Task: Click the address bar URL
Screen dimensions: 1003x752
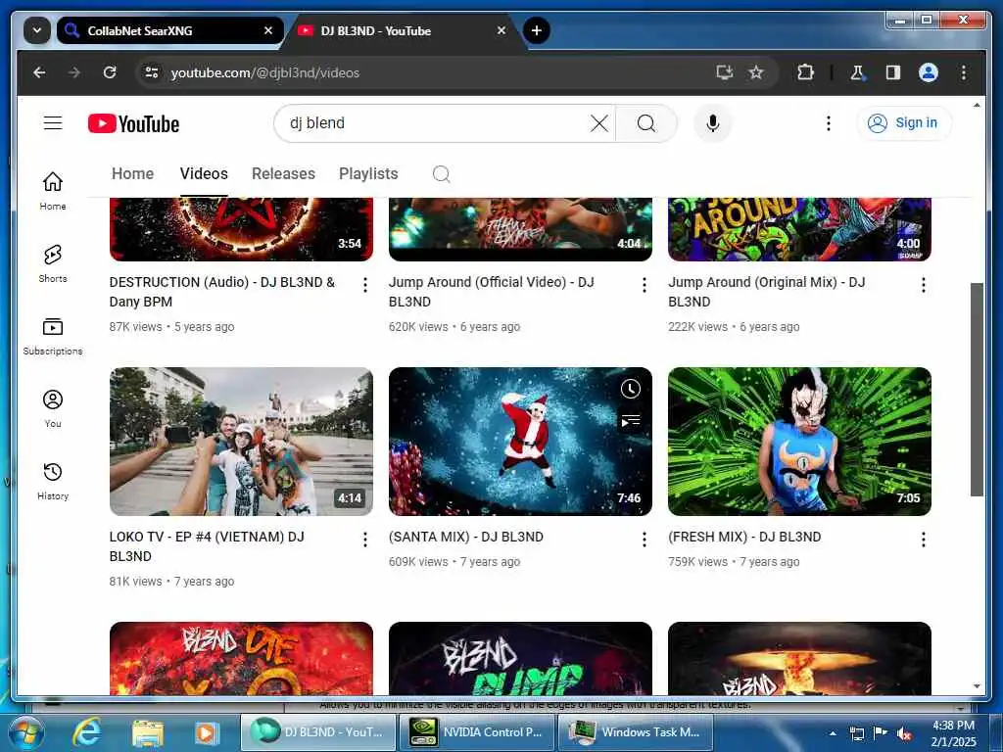Action: 264,72
